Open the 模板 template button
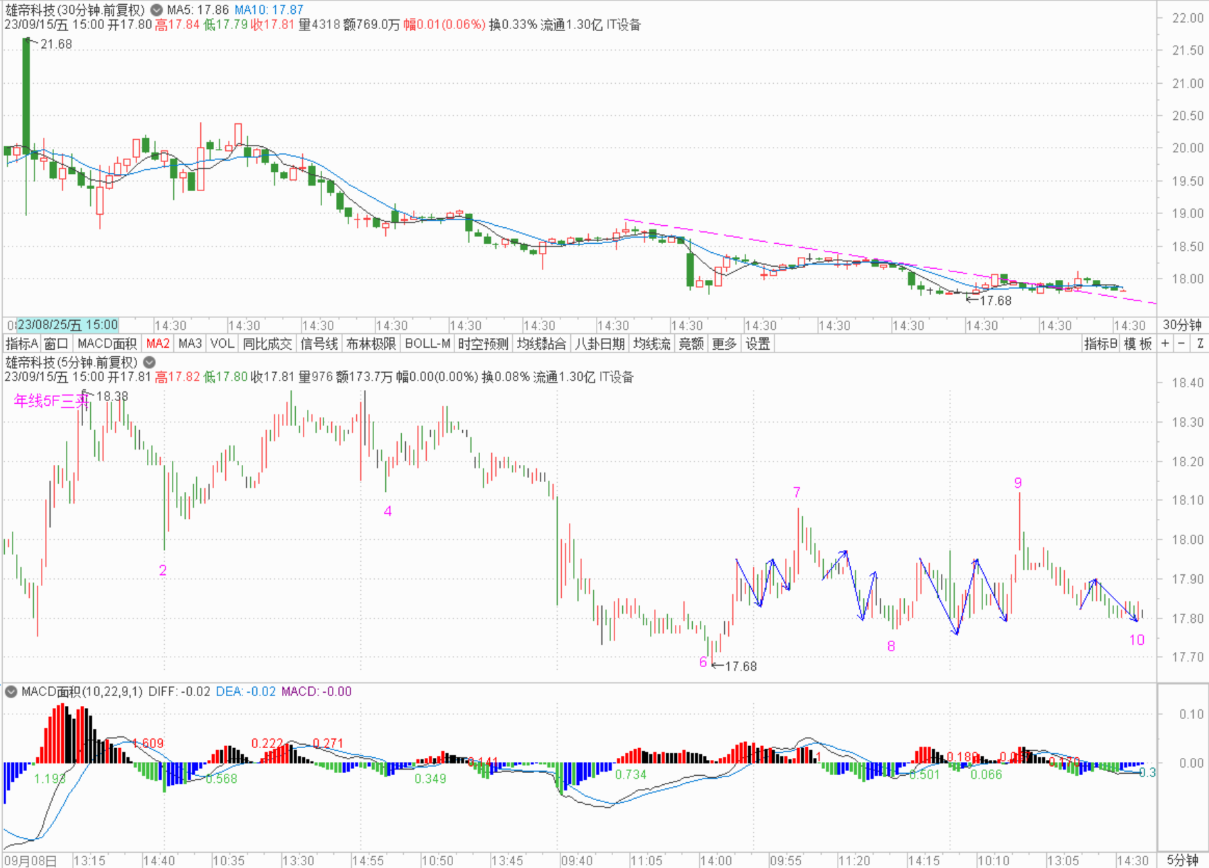 1137,344
